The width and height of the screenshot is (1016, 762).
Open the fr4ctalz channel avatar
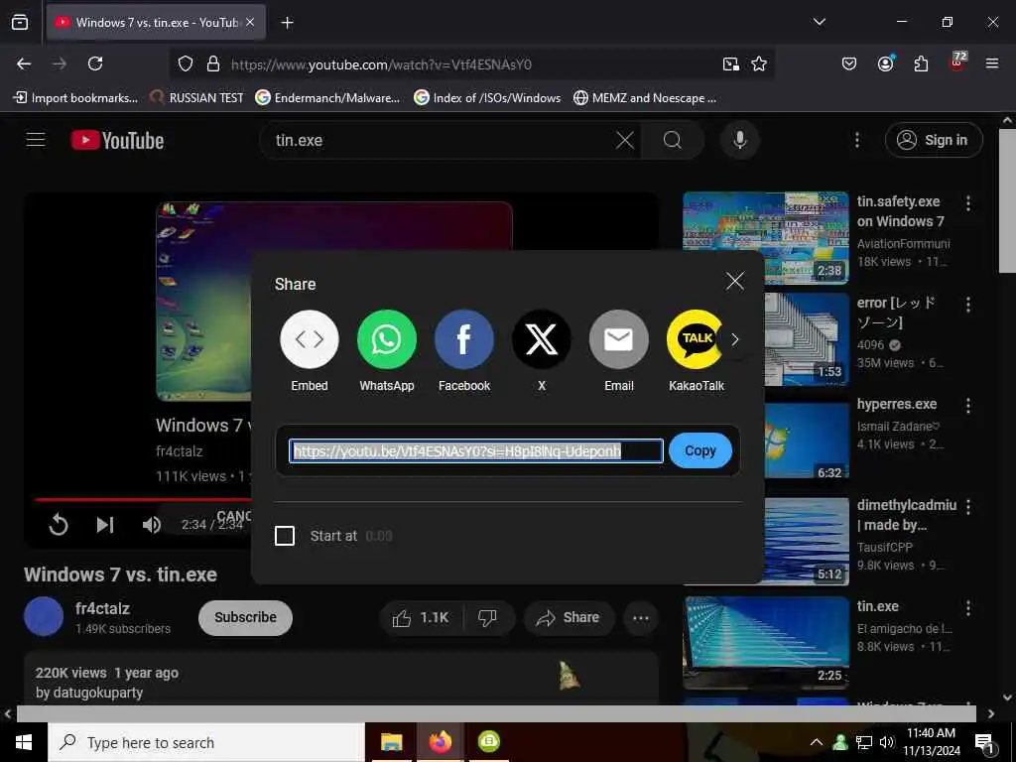[44, 616]
